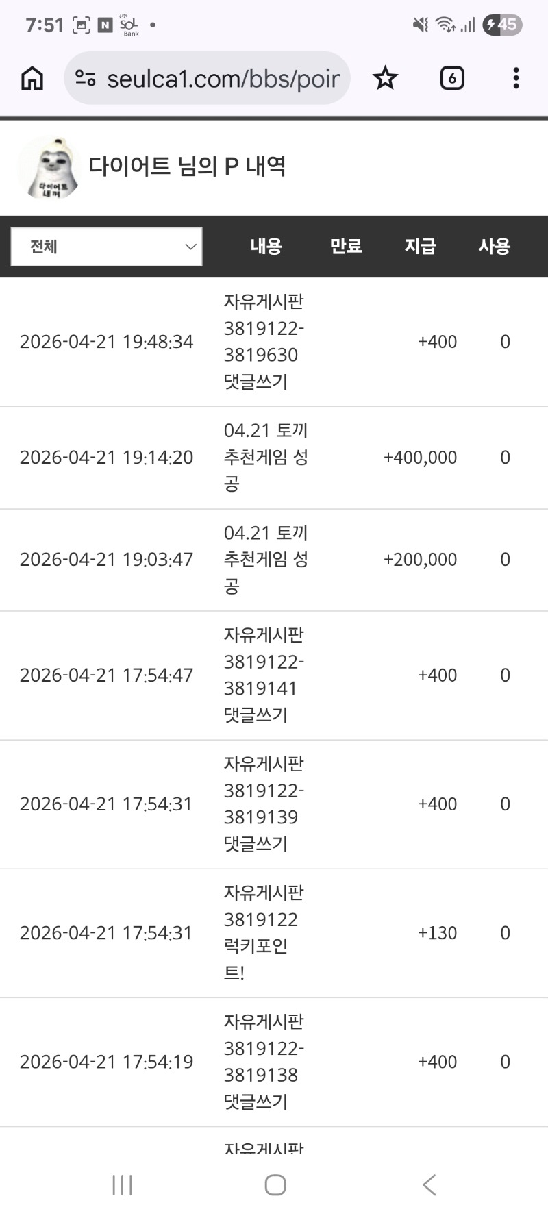Open the tab switcher showing 6 tabs

point(451,79)
